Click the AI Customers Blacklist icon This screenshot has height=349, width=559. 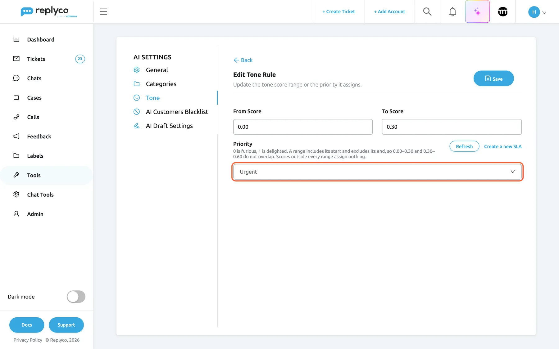(137, 112)
